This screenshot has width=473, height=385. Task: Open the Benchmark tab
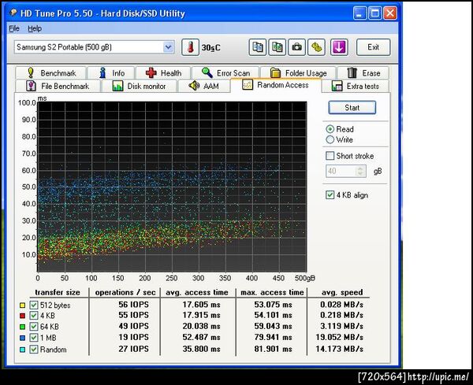coord(50,73)
